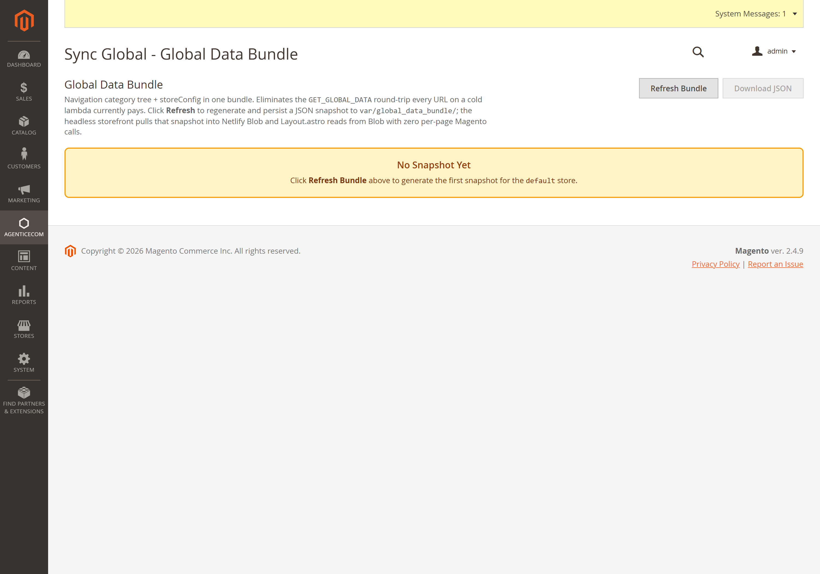
Task: Open the Report an Issue link
Action: (x=775, y=264)
